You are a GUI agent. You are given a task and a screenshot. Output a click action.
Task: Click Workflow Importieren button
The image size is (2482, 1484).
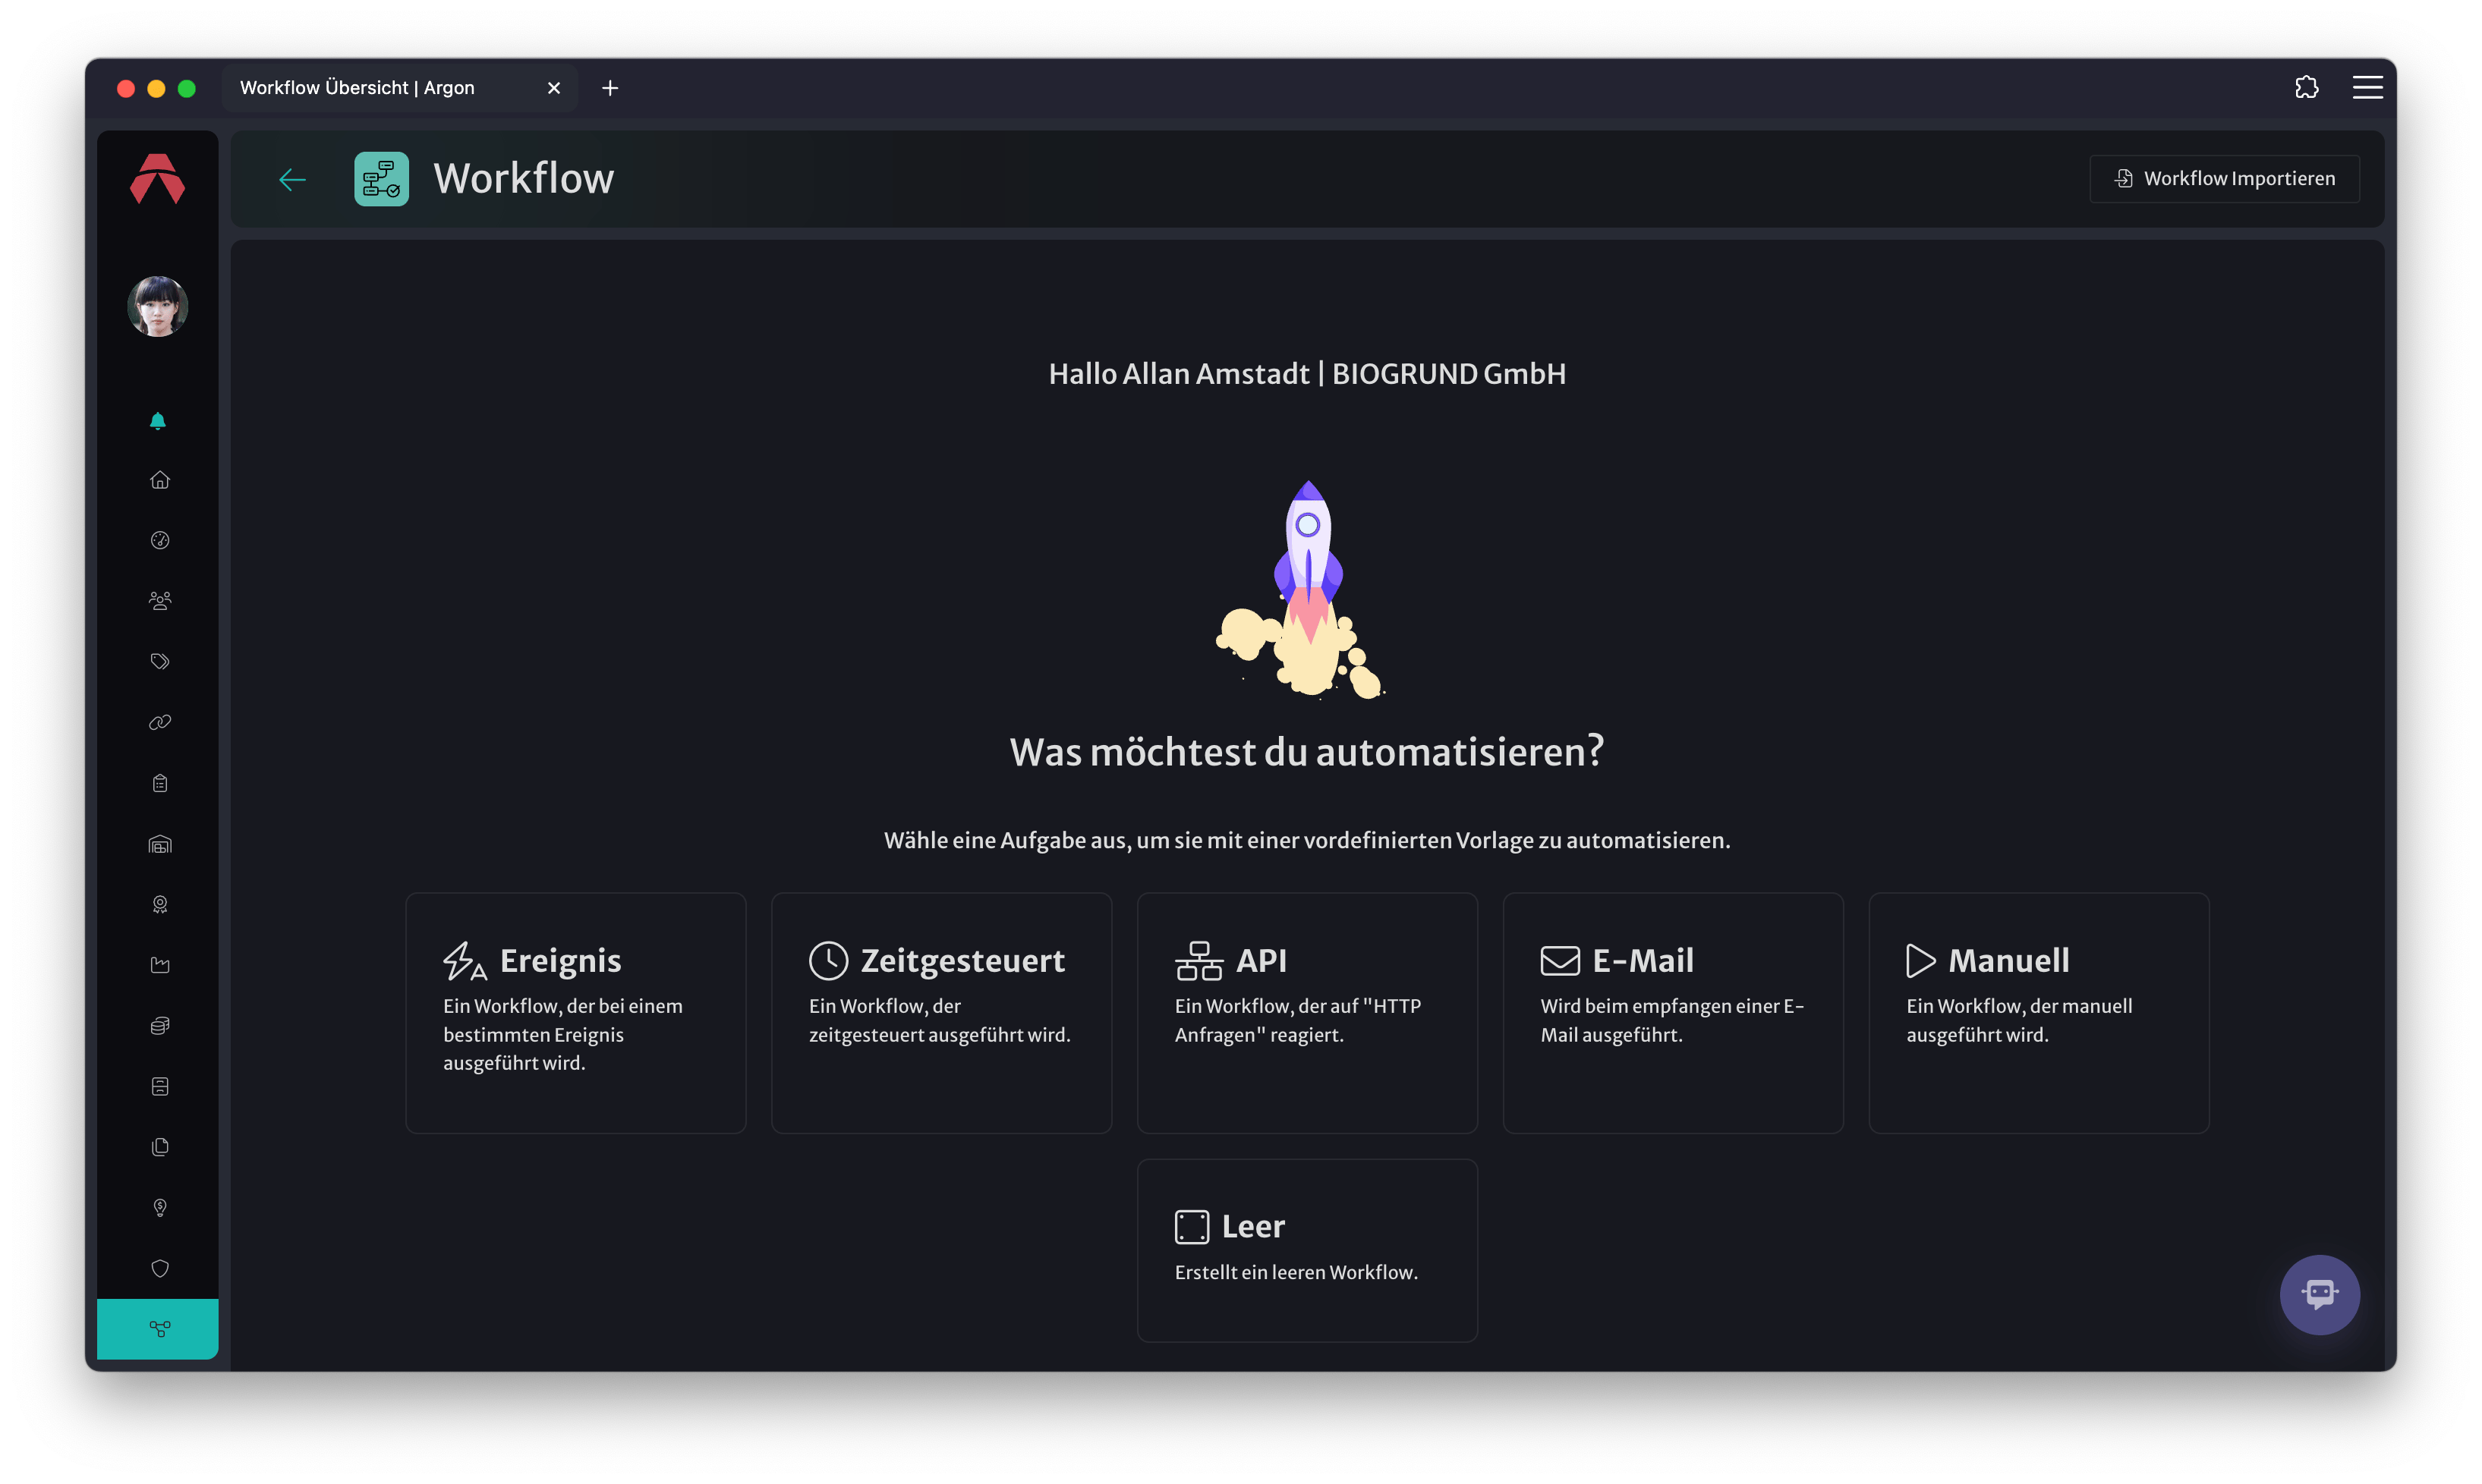point(2224,179)
